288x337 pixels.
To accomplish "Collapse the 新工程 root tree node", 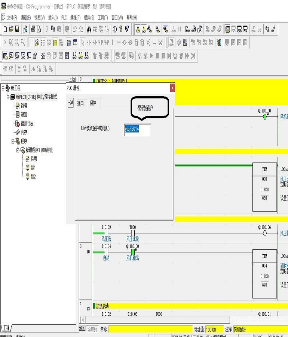I will coord(3,88).
